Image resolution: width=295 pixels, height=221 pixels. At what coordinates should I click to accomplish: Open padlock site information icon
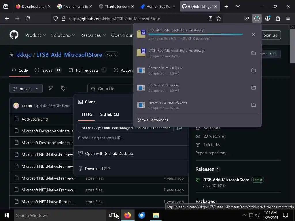64,19
